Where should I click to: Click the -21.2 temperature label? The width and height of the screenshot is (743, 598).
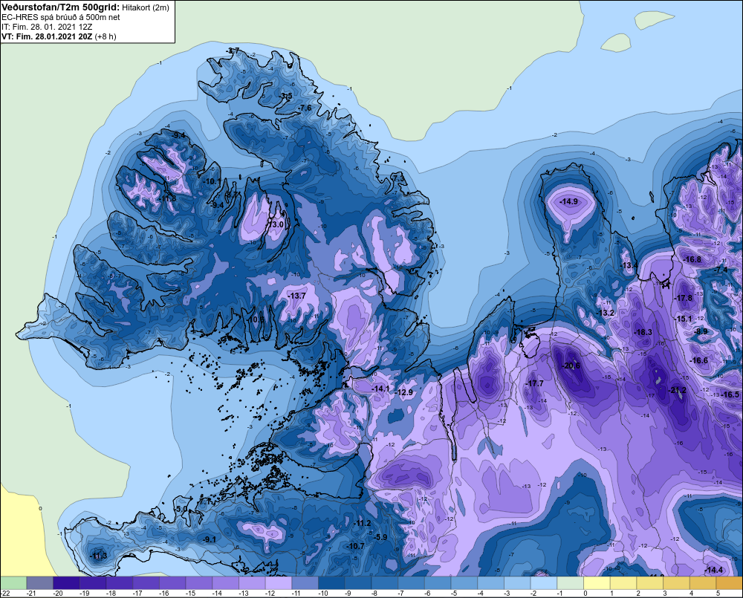(x=677, y=390)
